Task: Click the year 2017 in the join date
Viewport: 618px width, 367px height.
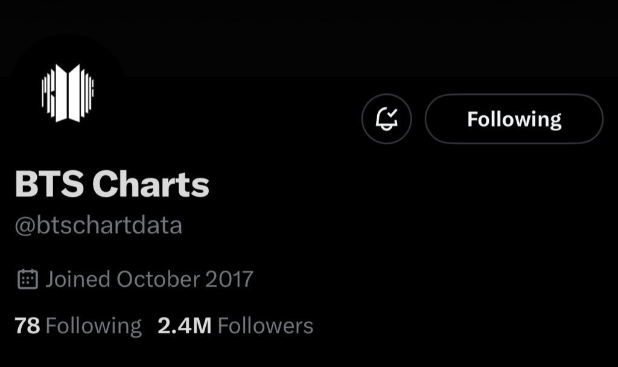Action: pos(229,279)
